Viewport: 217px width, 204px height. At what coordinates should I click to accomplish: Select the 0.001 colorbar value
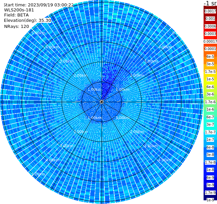[210, 18]
